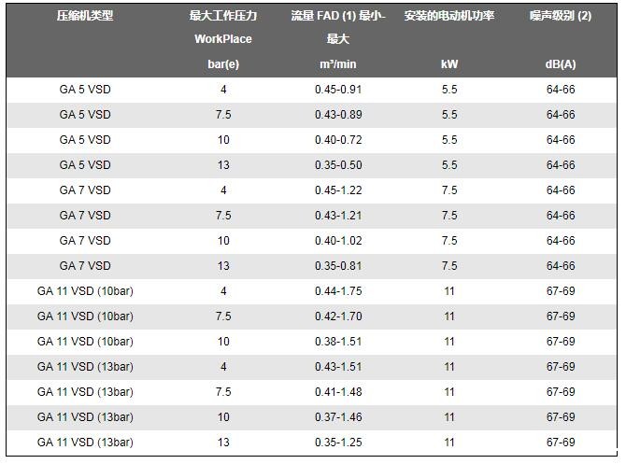Select flow value 0.35-0.50

point(337,165)
